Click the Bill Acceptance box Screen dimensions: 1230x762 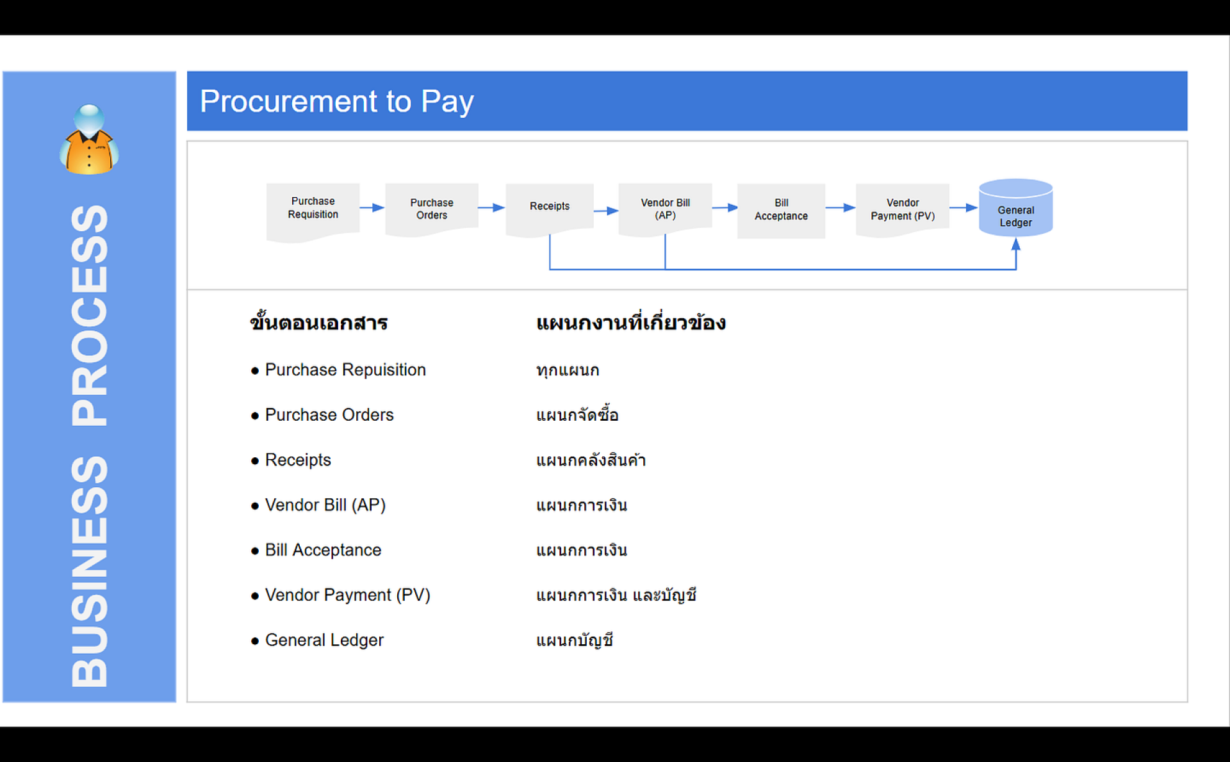pyautogui.click(x=781, y=210)
